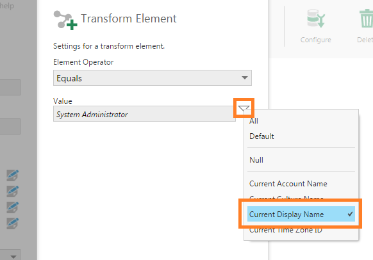The image size is (373, 260).
Task: Expand the bottom-left sidebar dropdown arrow
Action: (x=13, y=256)
